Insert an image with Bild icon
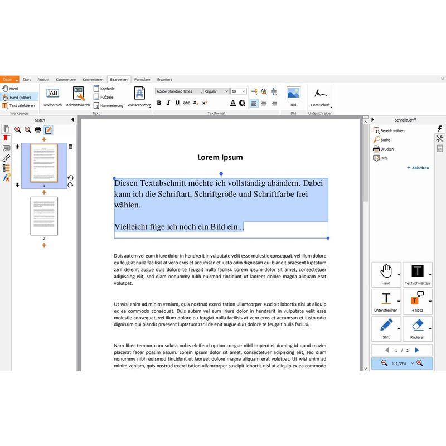The height and width of the screenshot is (446, 446). (293, 94)
